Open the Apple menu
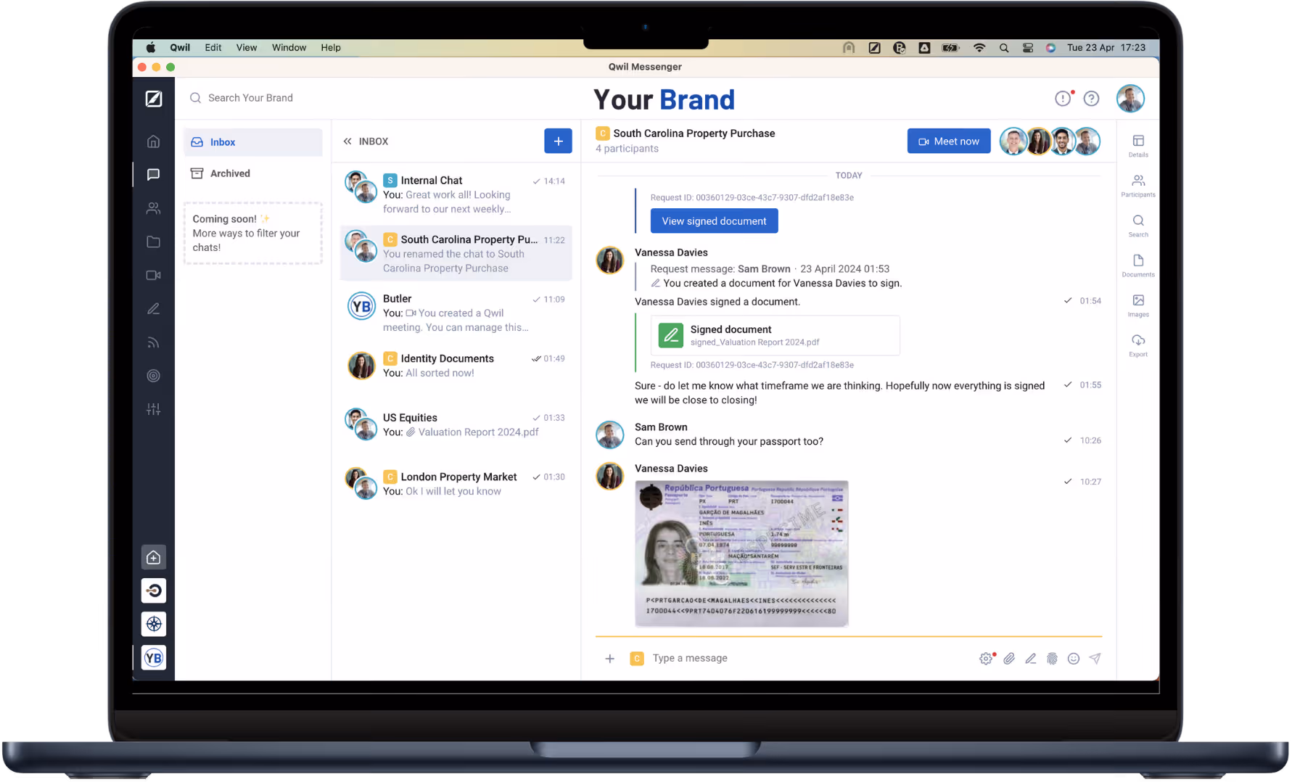1292x782 pixels. click(x=150, y=48)
